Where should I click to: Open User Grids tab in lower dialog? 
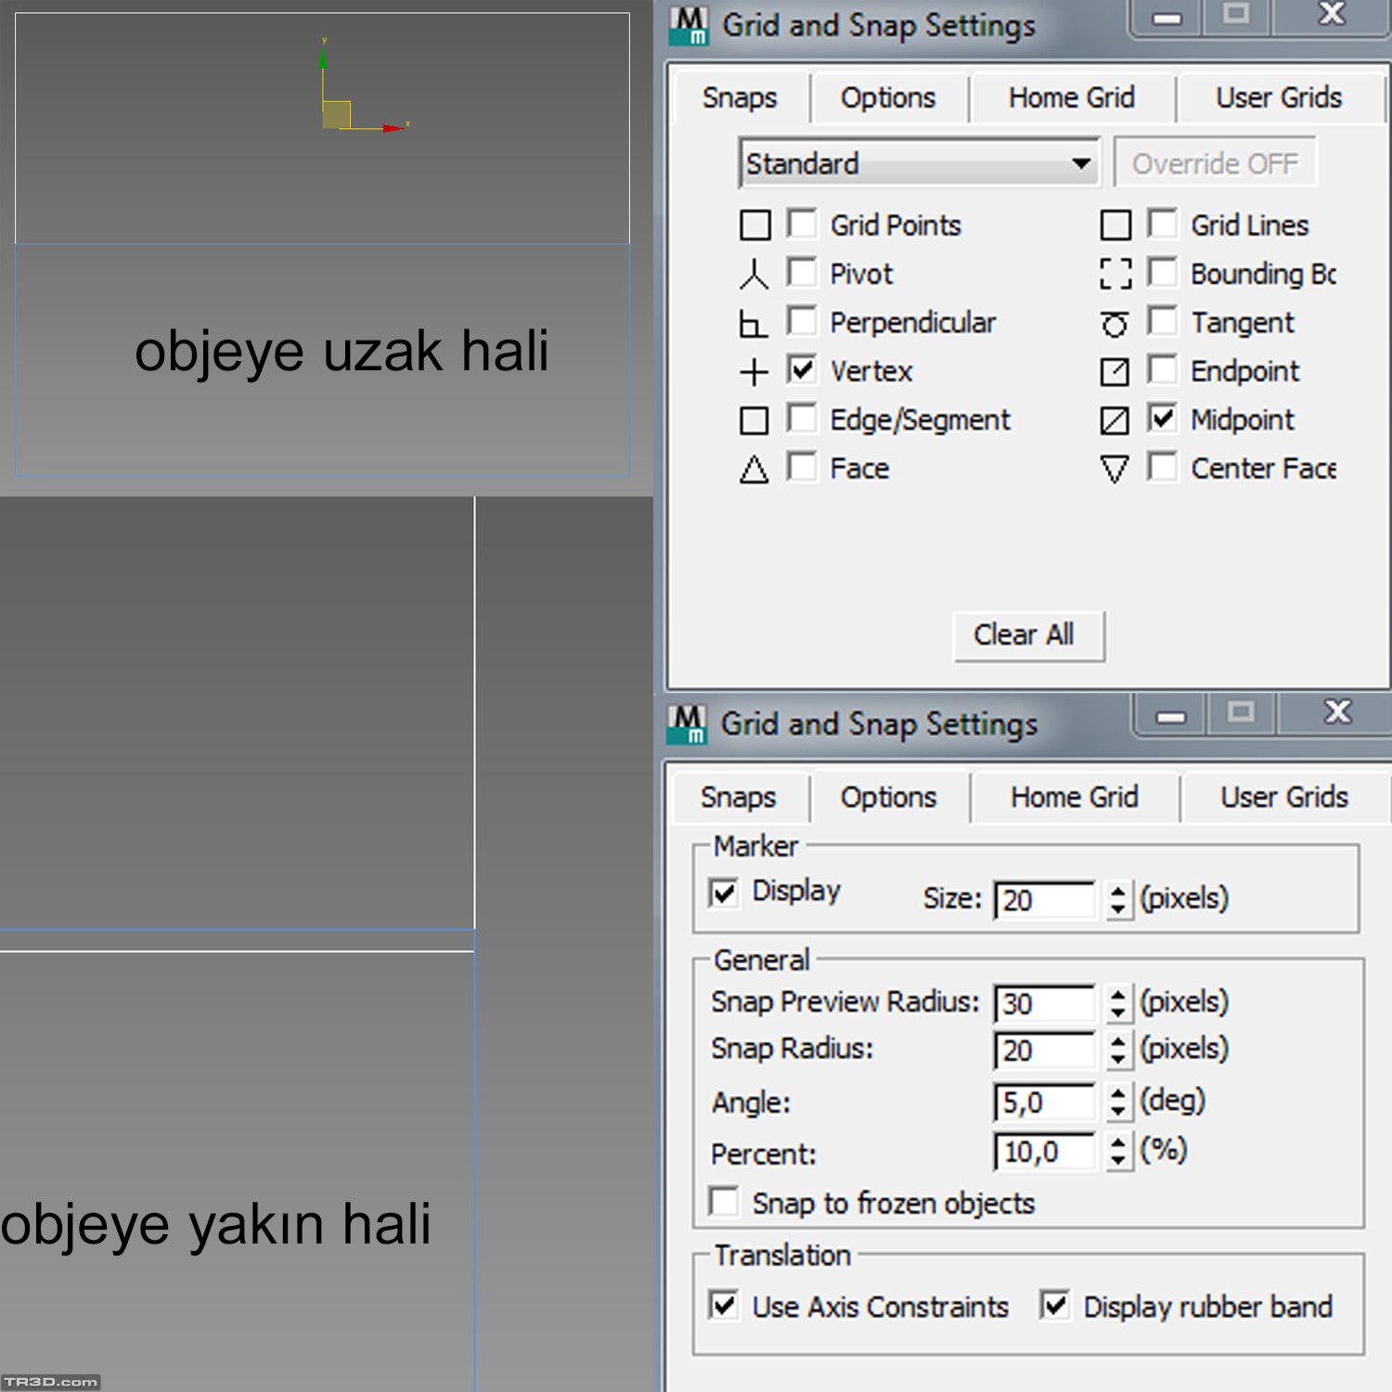1283,797
